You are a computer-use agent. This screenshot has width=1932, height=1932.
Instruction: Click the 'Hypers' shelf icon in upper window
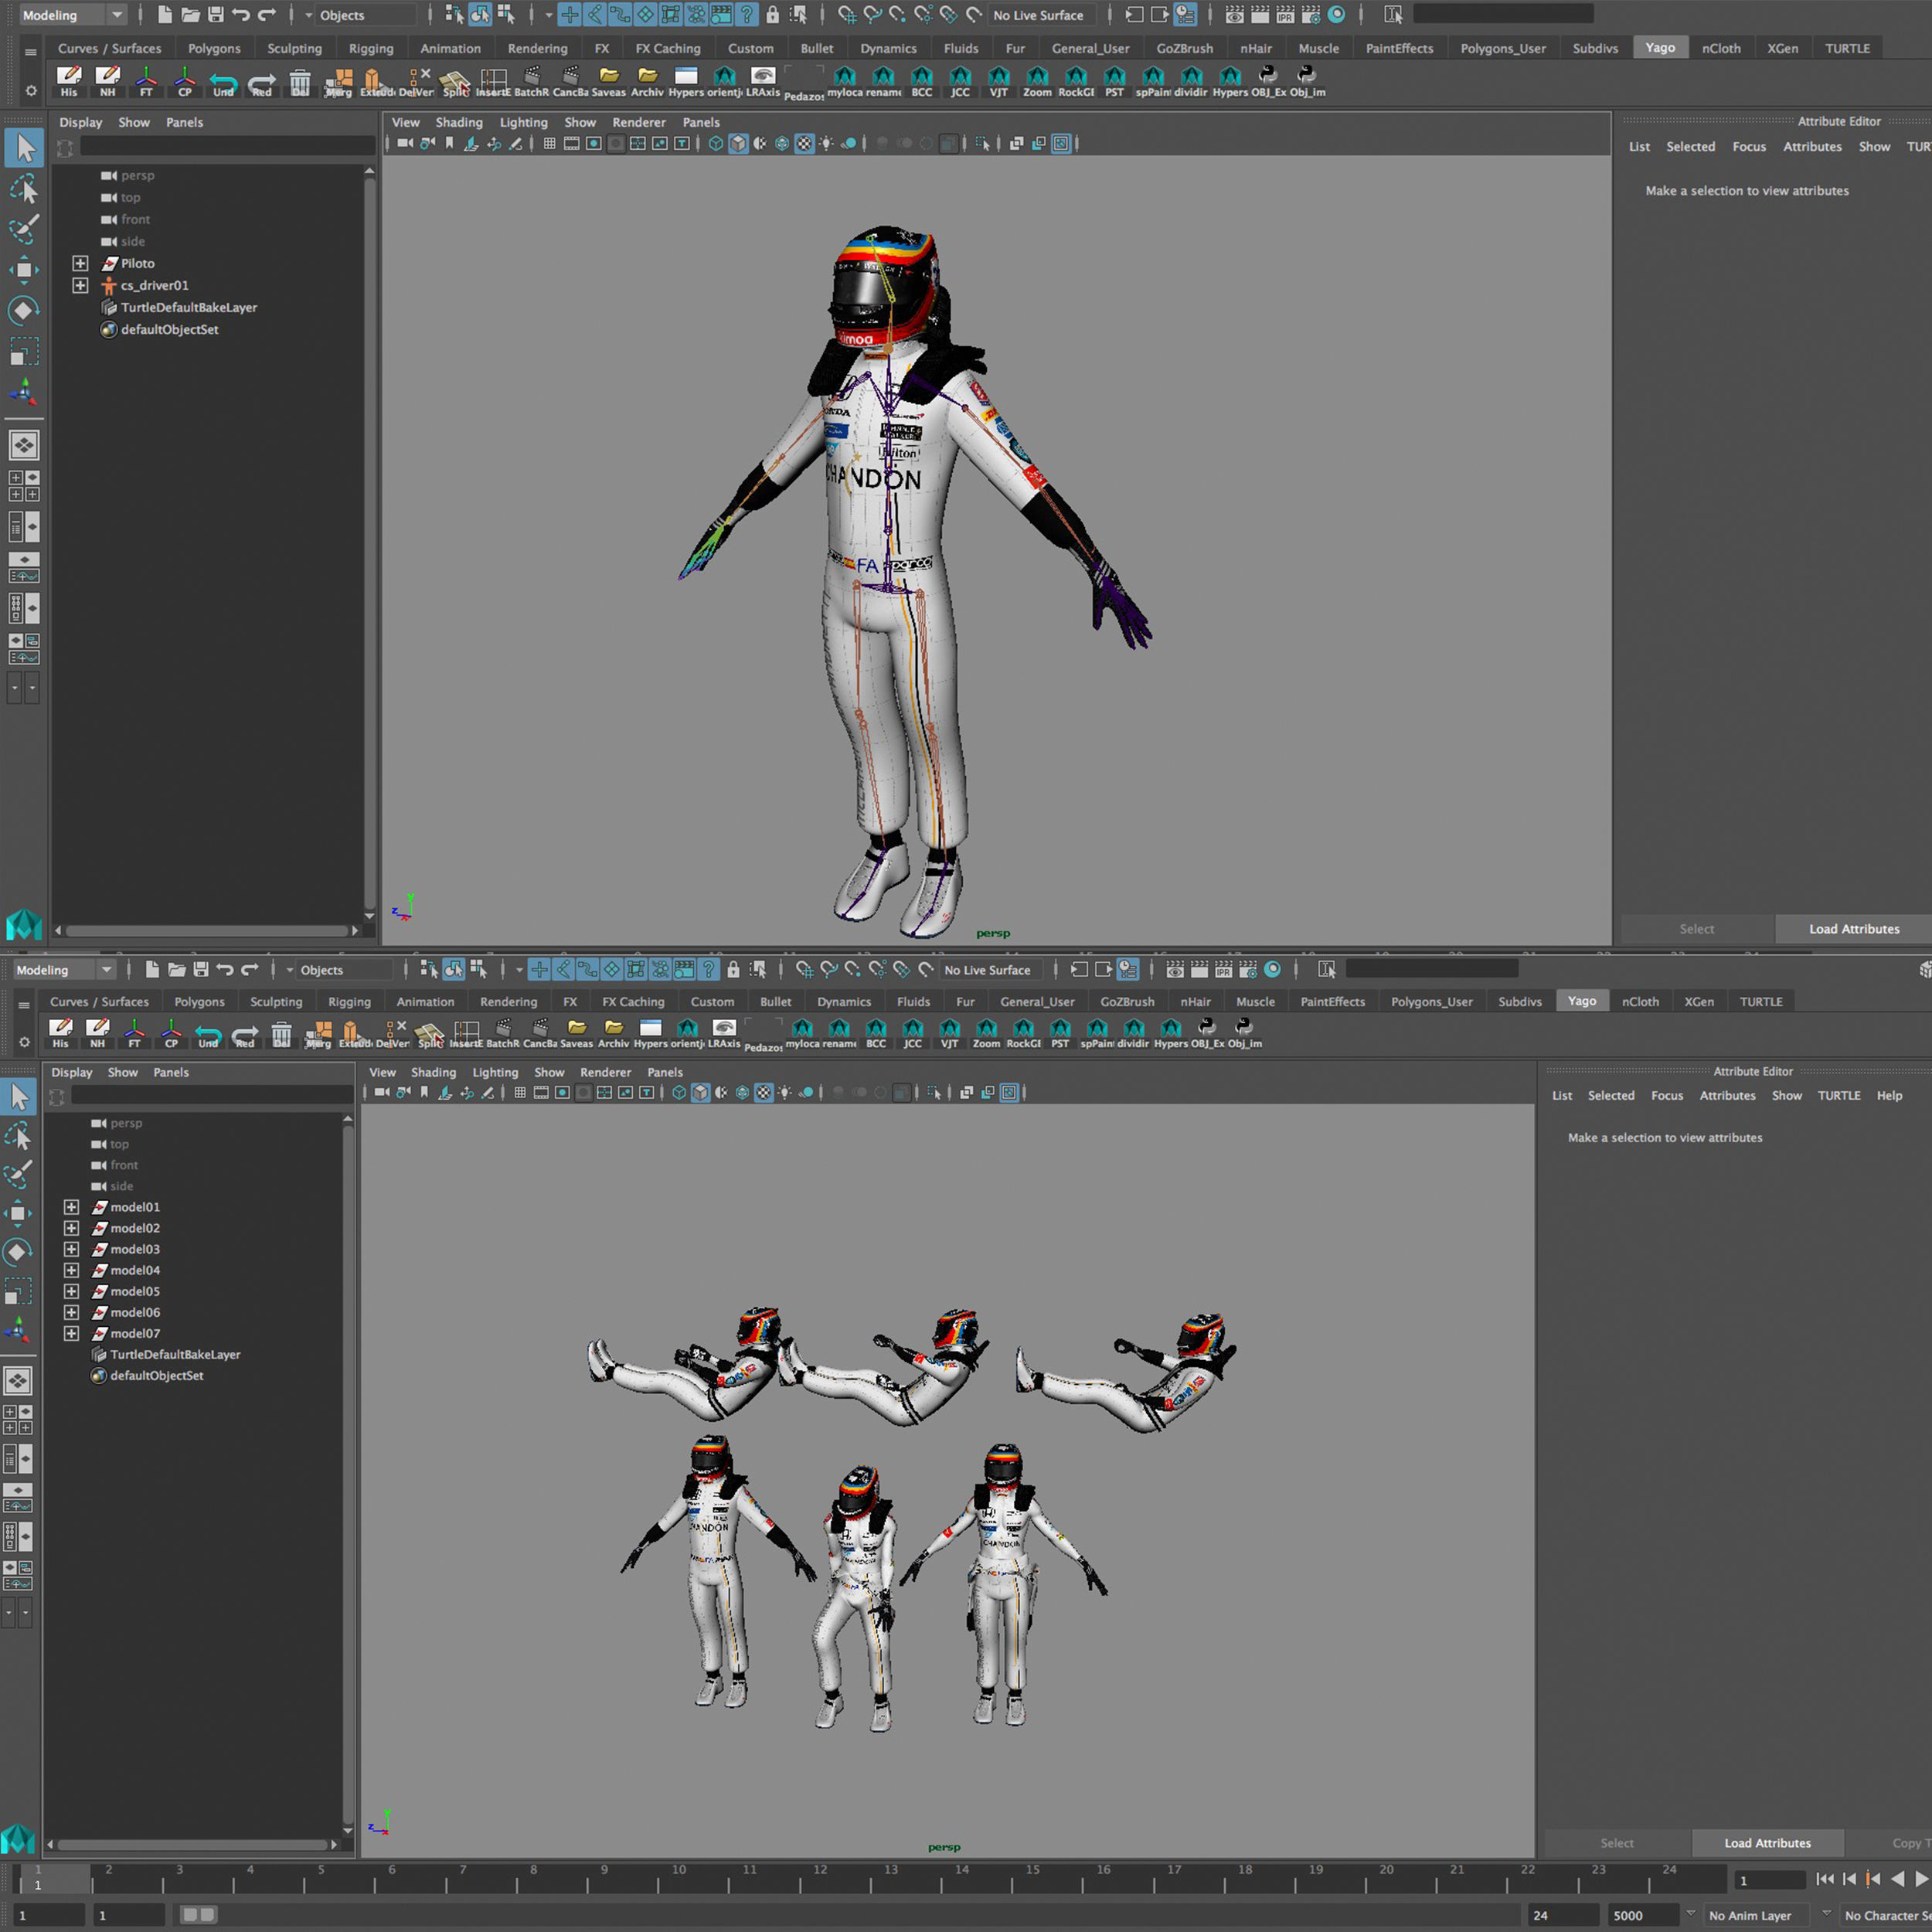[x=685, y=79]
